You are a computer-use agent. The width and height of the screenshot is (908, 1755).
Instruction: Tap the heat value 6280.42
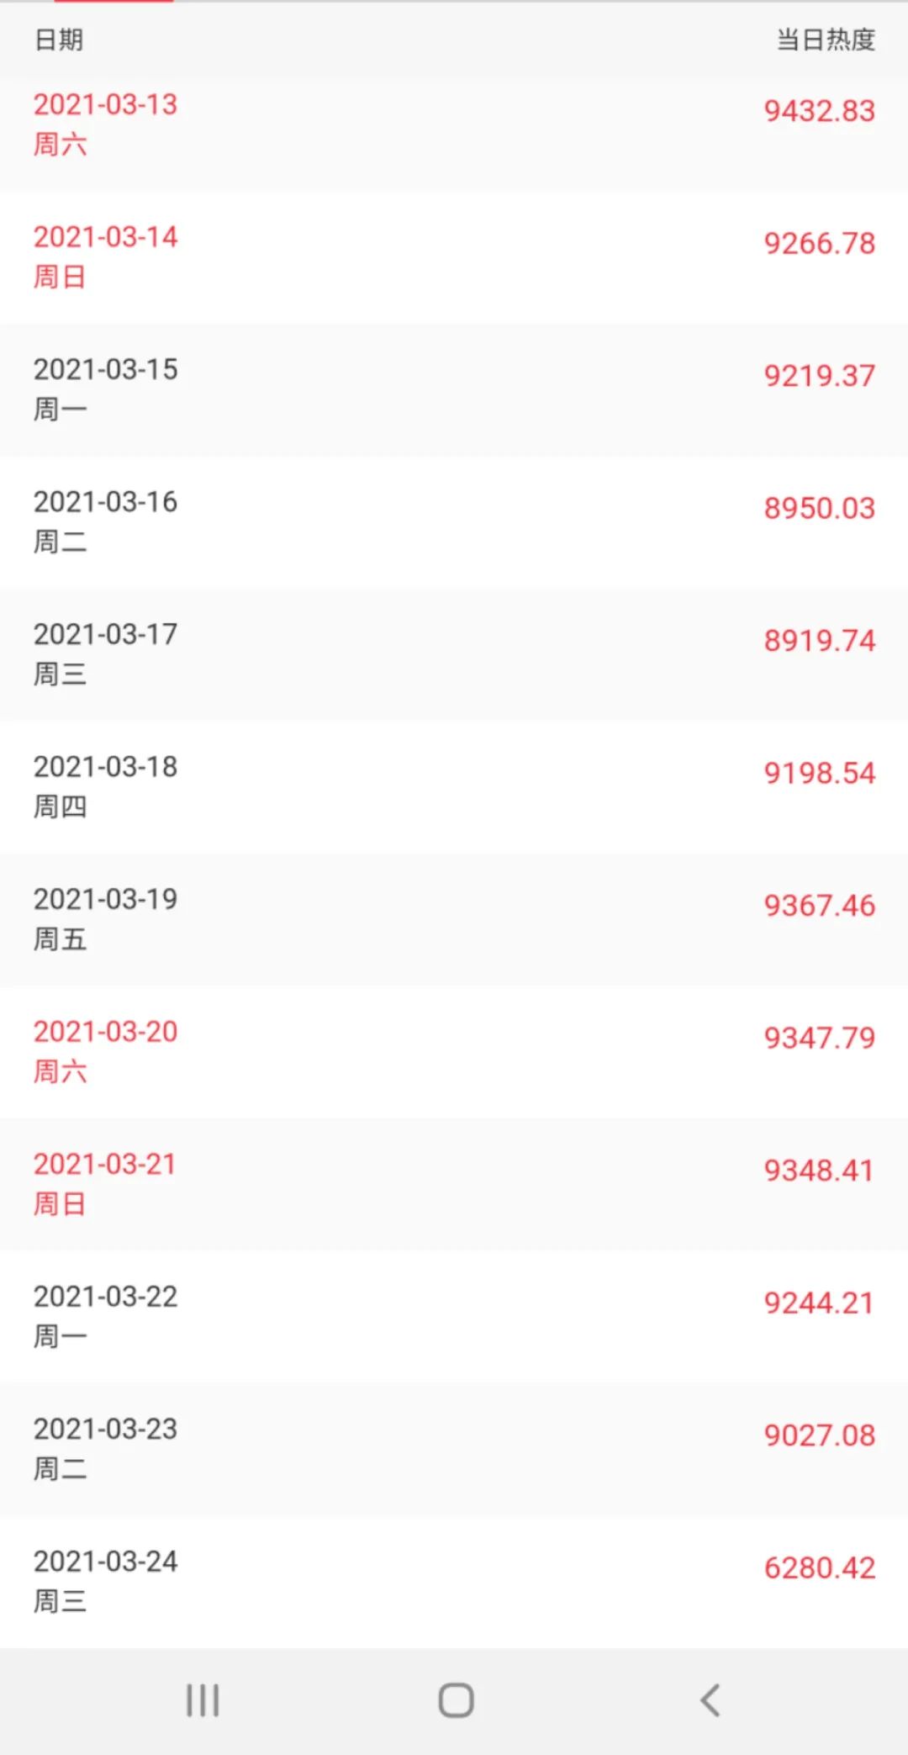[819, 1567]
